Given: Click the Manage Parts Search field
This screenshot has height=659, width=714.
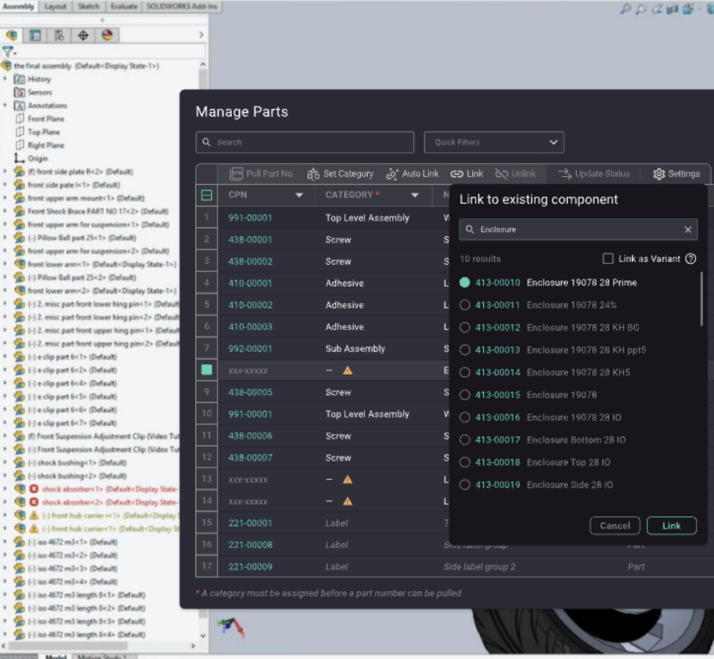Looking at the screenshot, I should (x=305, y=142).
